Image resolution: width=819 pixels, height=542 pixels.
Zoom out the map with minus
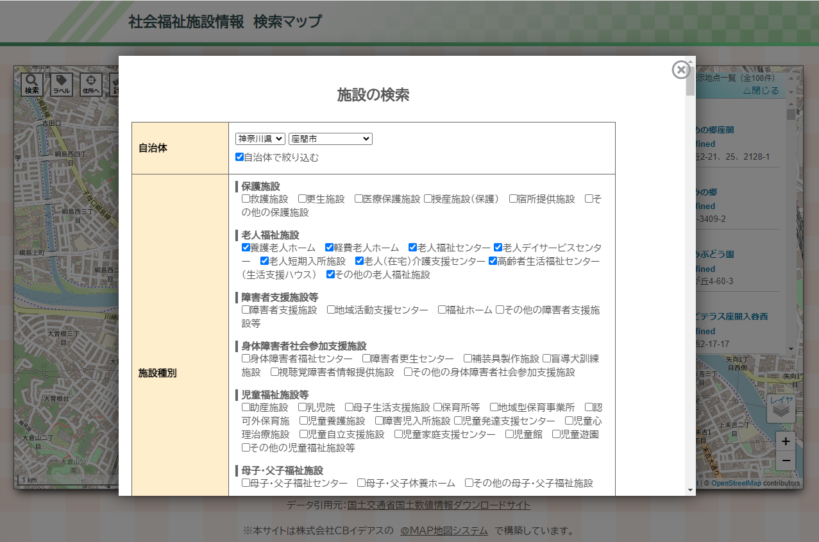tap(785, 461)
